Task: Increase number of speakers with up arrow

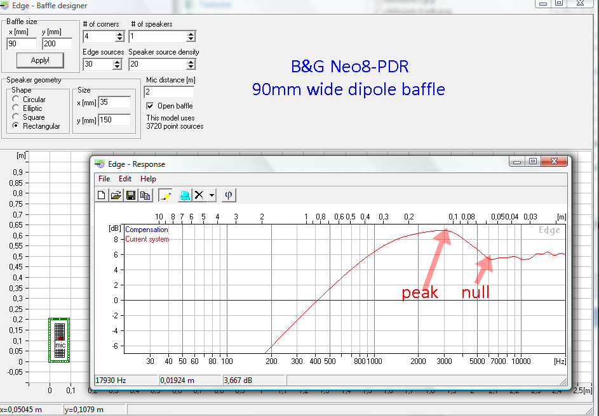Action: 191,34
